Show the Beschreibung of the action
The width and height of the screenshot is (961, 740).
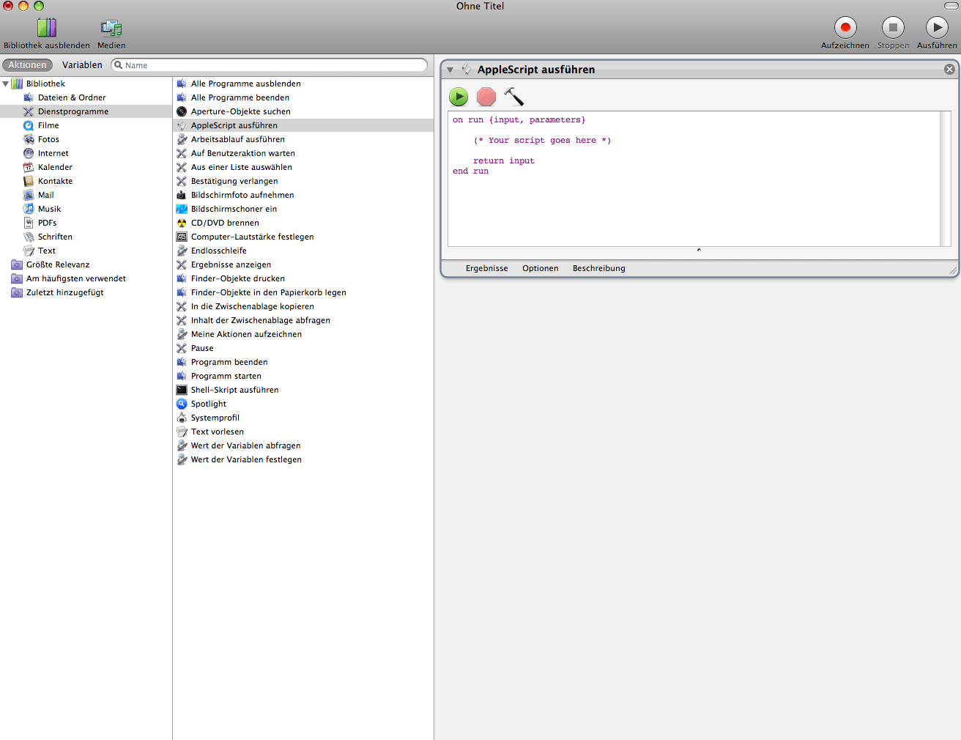(598, 268)
